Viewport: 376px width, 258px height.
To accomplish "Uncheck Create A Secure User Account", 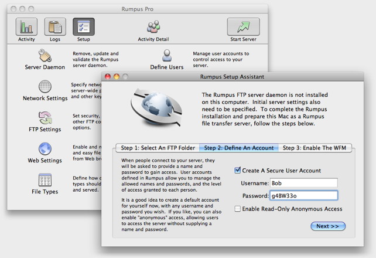I will point(237,171).
